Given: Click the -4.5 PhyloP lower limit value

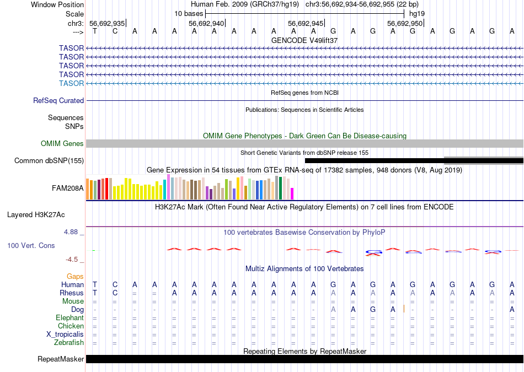Looking at the screenshot, I should (72, 260).
